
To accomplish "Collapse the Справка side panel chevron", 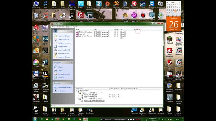I will (72, 83).
